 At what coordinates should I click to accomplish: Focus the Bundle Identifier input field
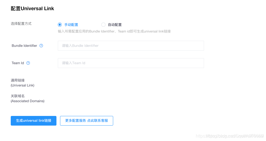click(x=131, y=46)
